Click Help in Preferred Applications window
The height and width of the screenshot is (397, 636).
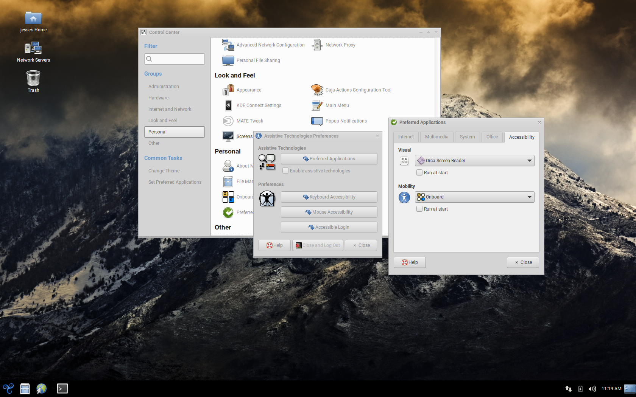410,262
